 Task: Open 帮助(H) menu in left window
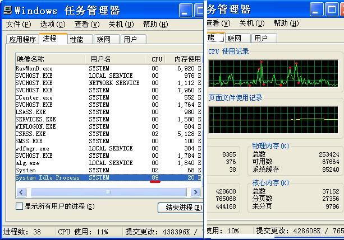coord(155,24)
